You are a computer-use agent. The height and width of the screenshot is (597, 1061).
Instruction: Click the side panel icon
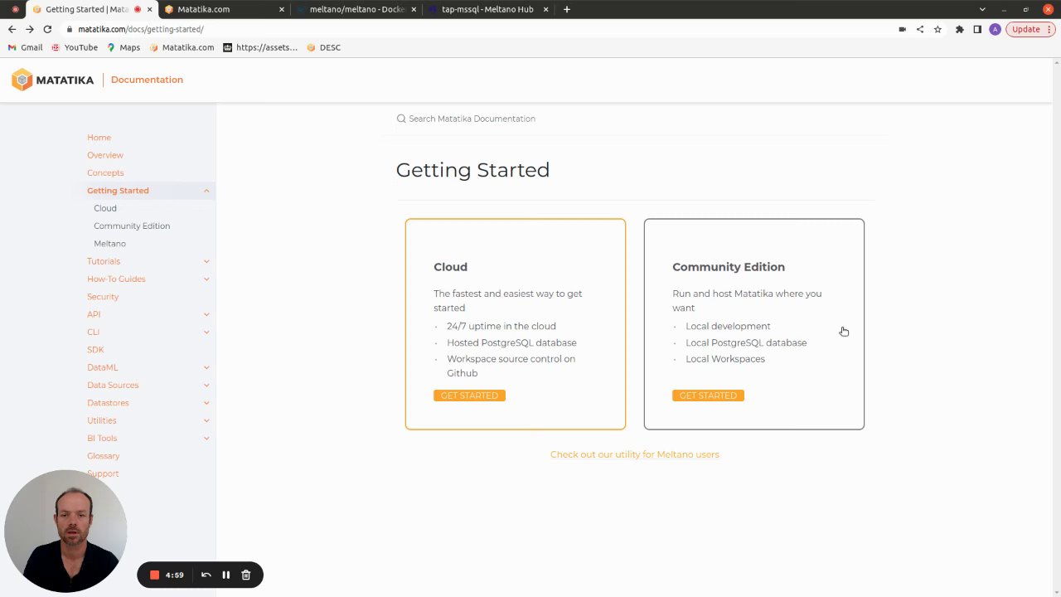pyautogui.click(x=977, y=29)
